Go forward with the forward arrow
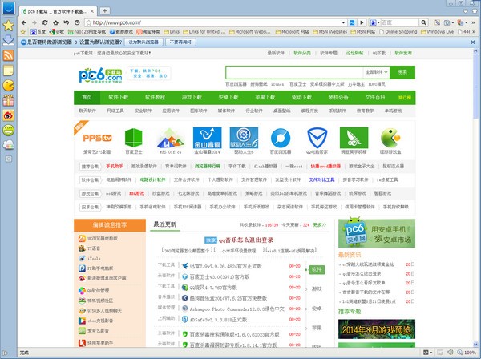 click(x=34, y=22)
